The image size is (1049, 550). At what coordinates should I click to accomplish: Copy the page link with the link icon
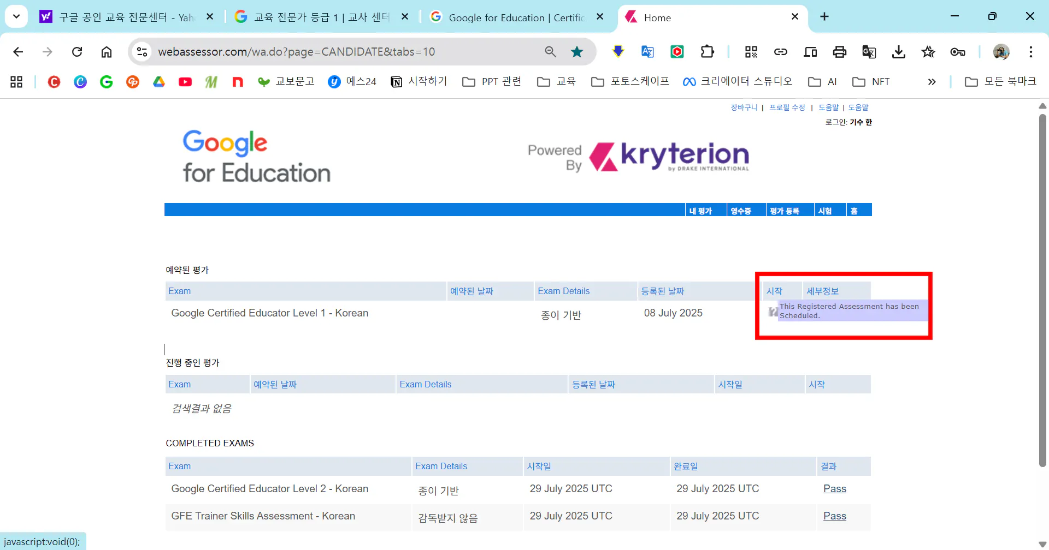click(781, 52)
